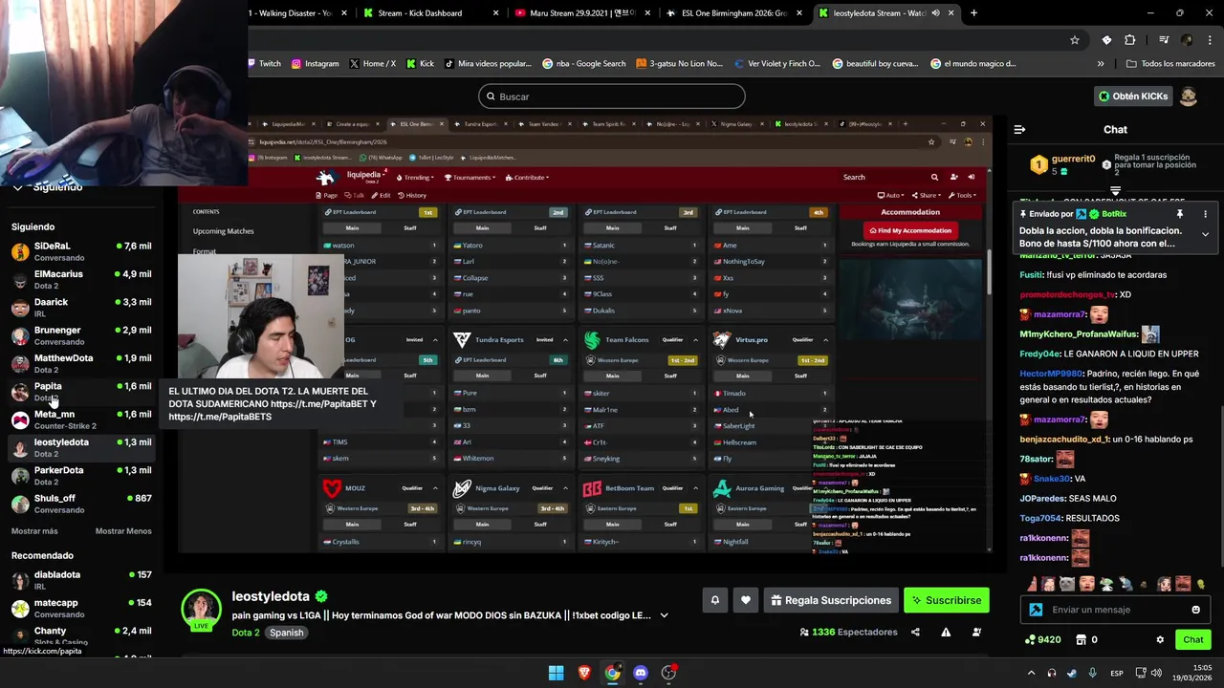Open the browser media control icon
Image resolution: width=1224 pixels, height=688 pixels.
click(x=1164, y=40)
